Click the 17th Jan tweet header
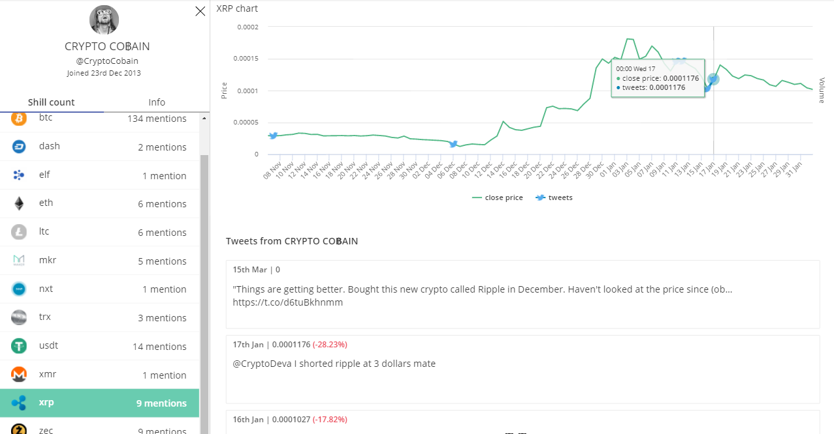 290,344
